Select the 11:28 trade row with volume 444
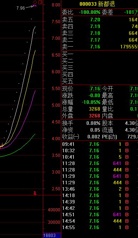138x238 pixels. [x=99, y=170]
